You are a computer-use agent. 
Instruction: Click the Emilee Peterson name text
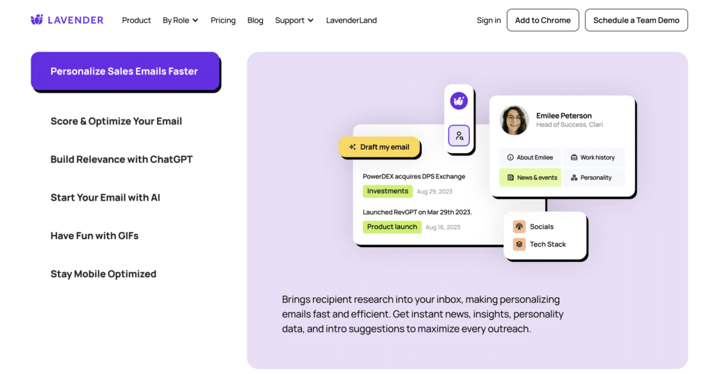563,116
